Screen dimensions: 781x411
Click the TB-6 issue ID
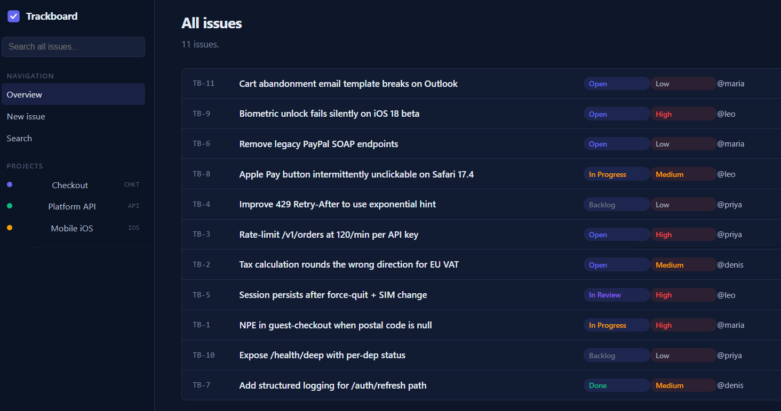point(202,144)
